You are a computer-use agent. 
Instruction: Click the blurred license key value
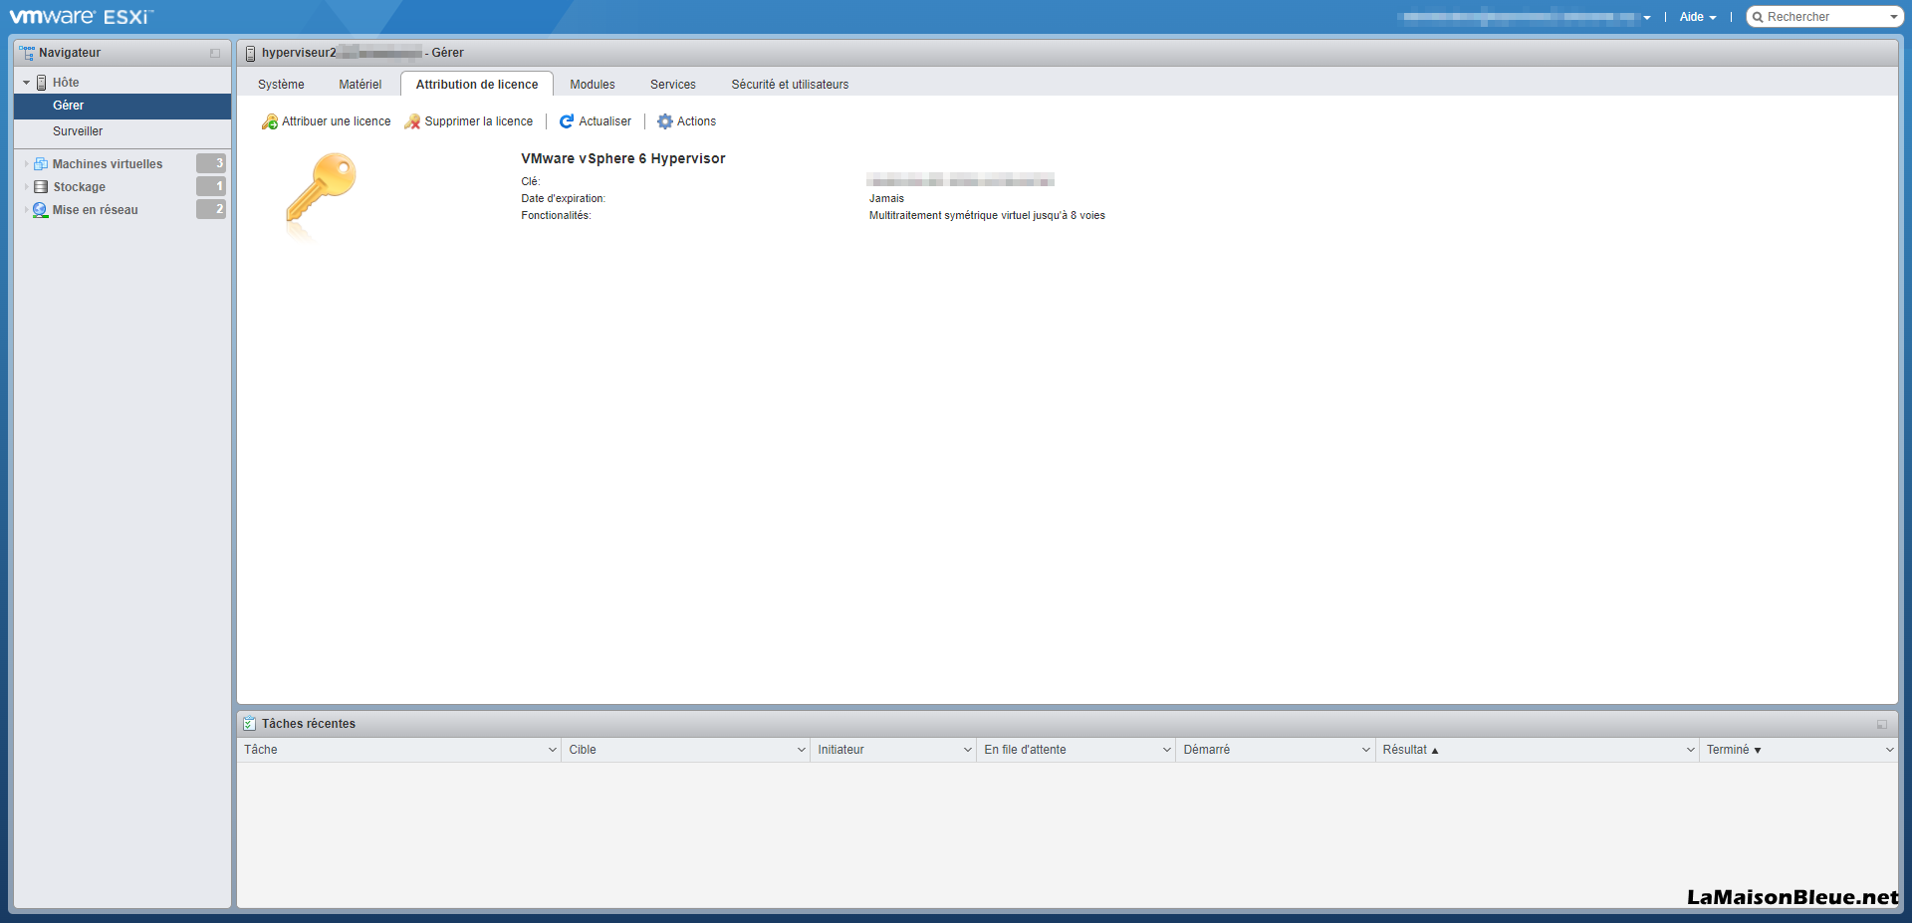(x=960, y=179)
